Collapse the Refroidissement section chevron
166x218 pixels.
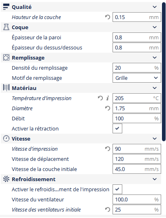click(155, 179)
